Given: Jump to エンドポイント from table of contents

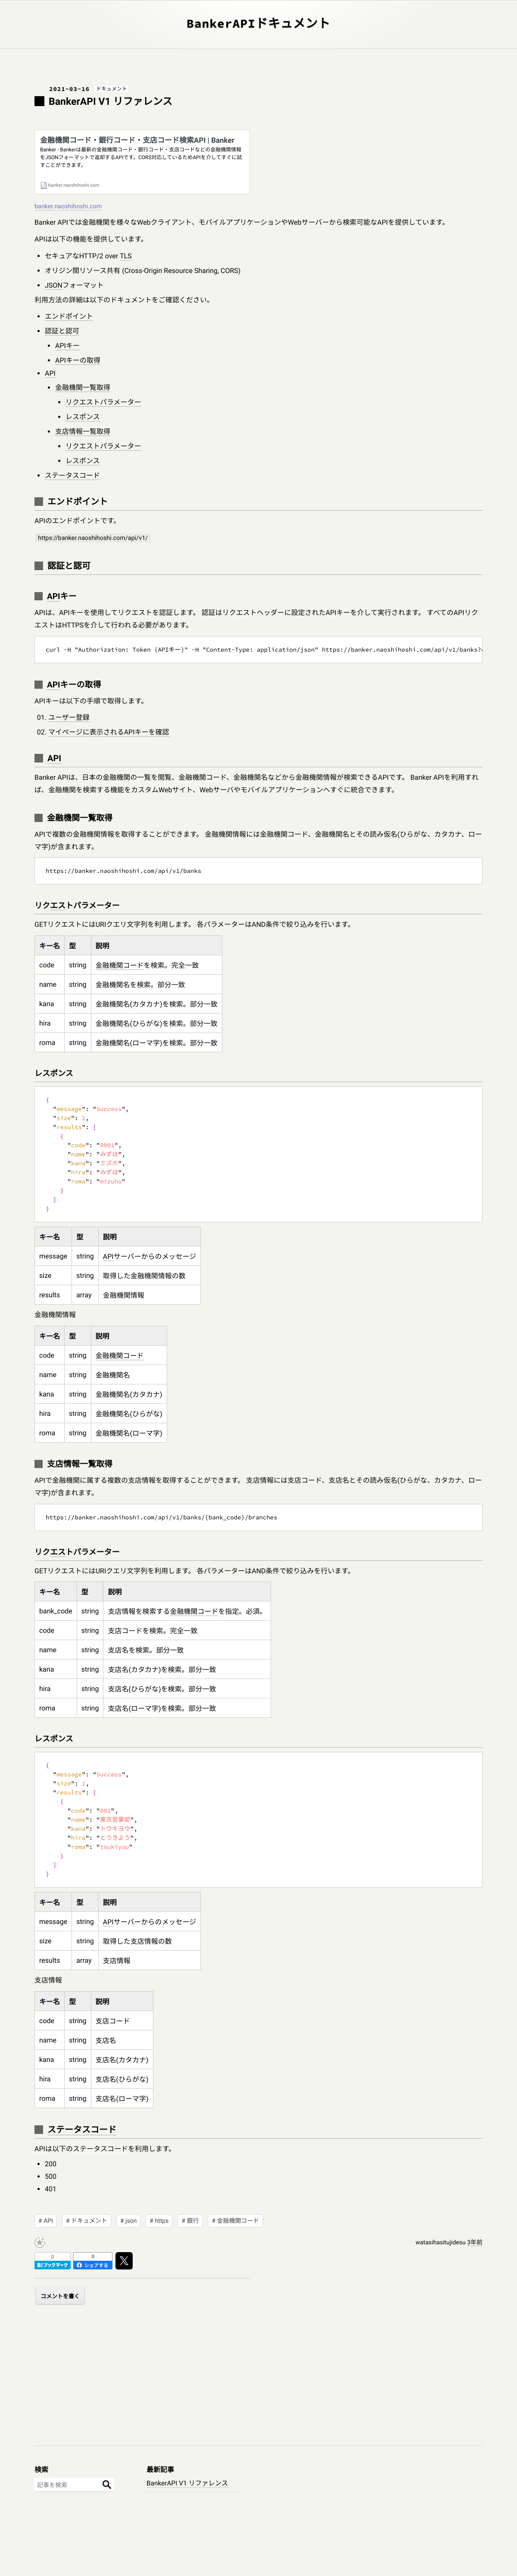Looking at the screenshot, I should click(x=69, y=316).
